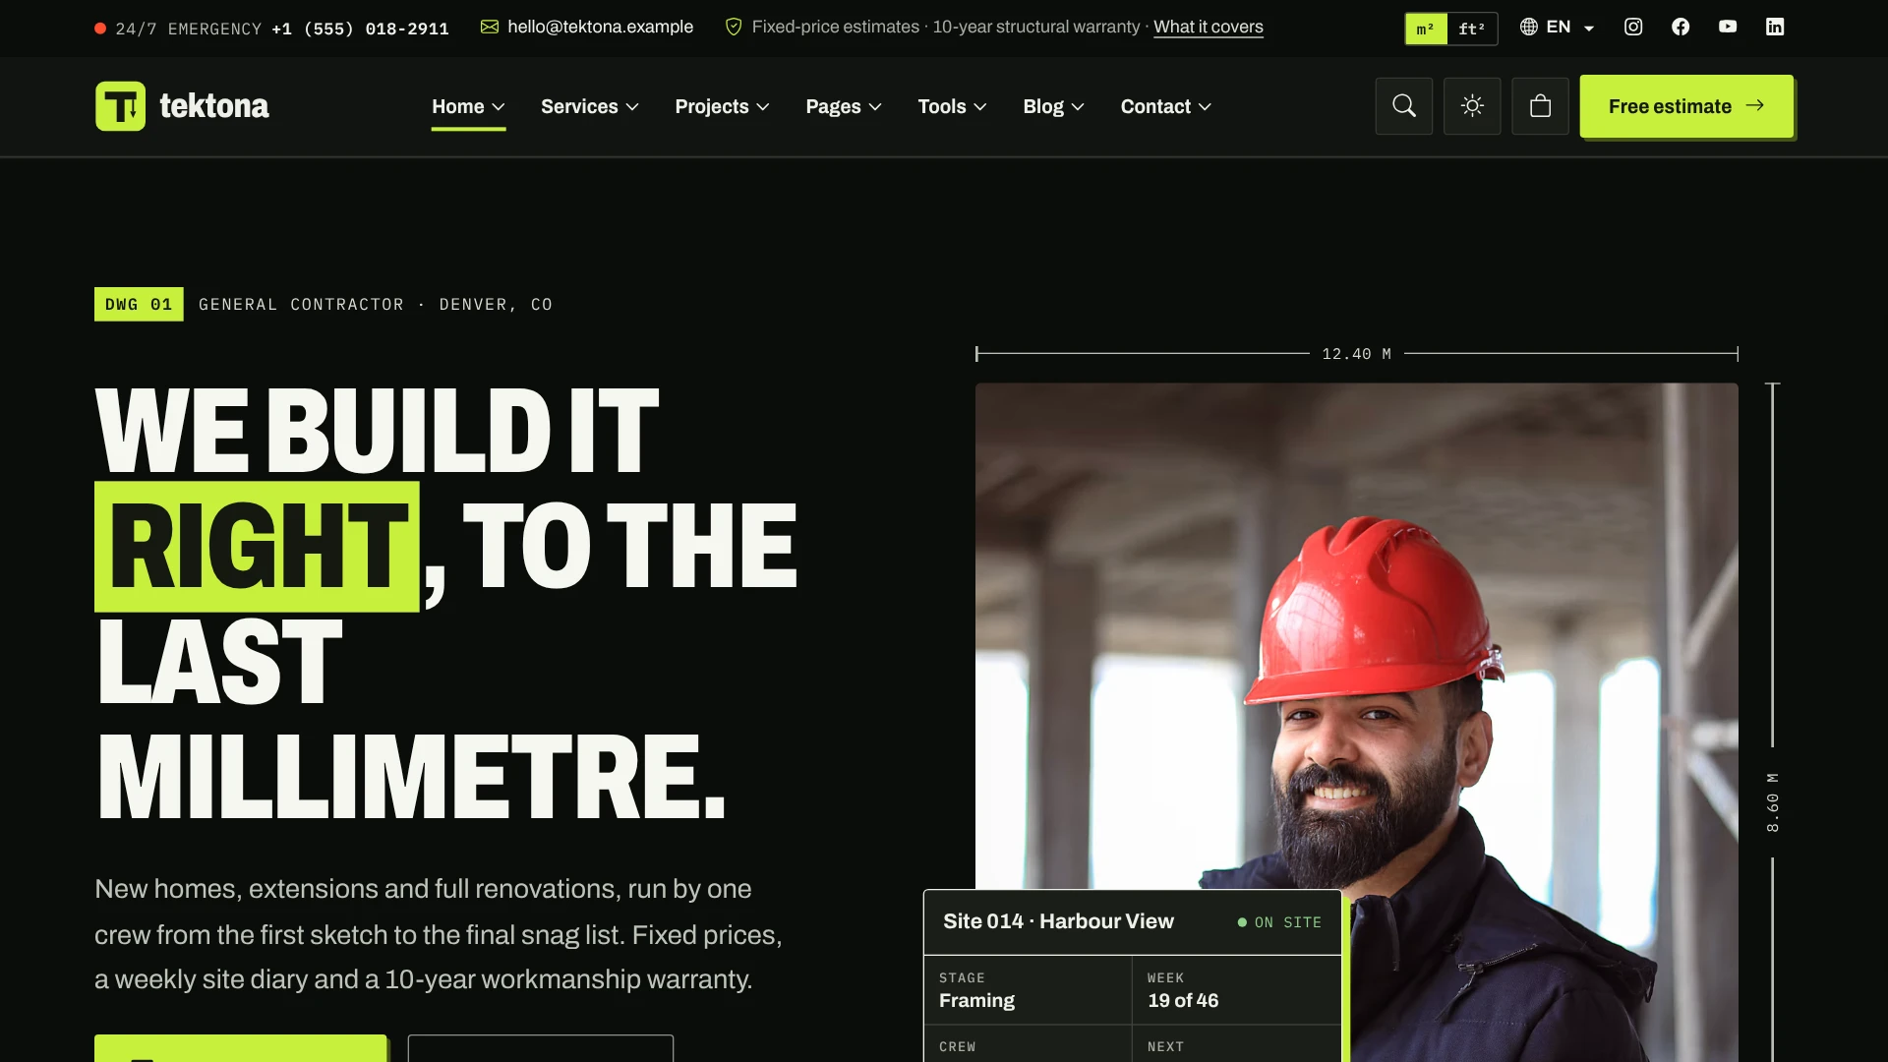
Task: Expand the Services menu
Action: 590,106
